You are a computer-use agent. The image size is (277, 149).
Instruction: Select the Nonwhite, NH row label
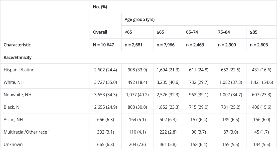[x=17, y=95]
